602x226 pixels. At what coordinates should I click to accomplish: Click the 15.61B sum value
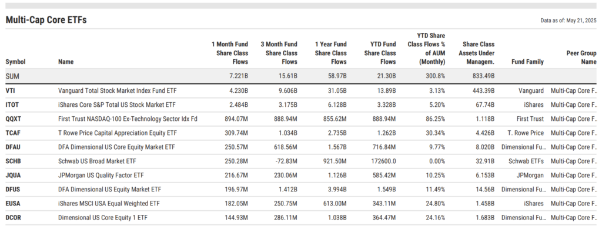point(287,76)
